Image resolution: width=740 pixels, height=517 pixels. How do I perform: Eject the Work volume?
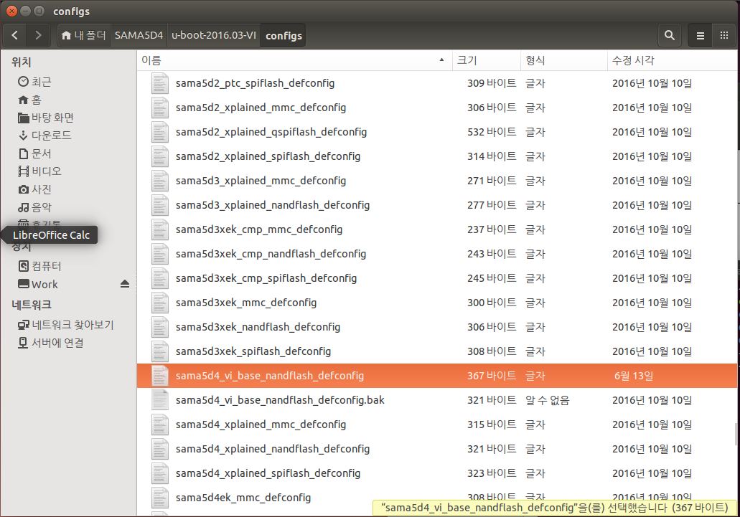click(125, 284)
